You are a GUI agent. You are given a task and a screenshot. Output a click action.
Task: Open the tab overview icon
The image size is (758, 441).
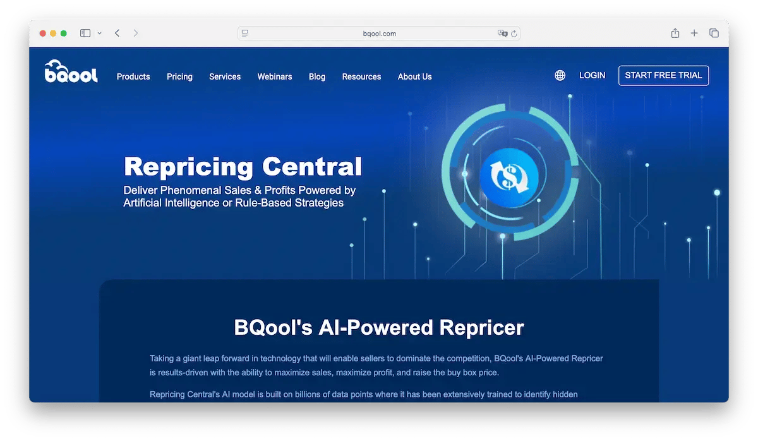[x=714, y=32]
